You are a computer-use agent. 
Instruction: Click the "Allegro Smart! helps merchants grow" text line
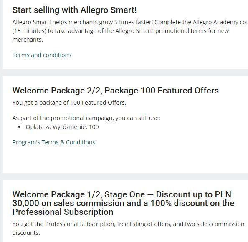tap(130, 22)
